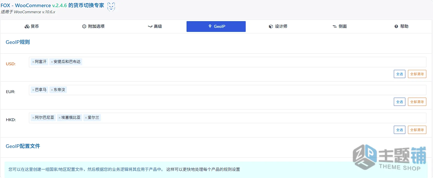433x178 pixels.
Task: Click the USD: currency label
Action: click(x=11, y=64)
